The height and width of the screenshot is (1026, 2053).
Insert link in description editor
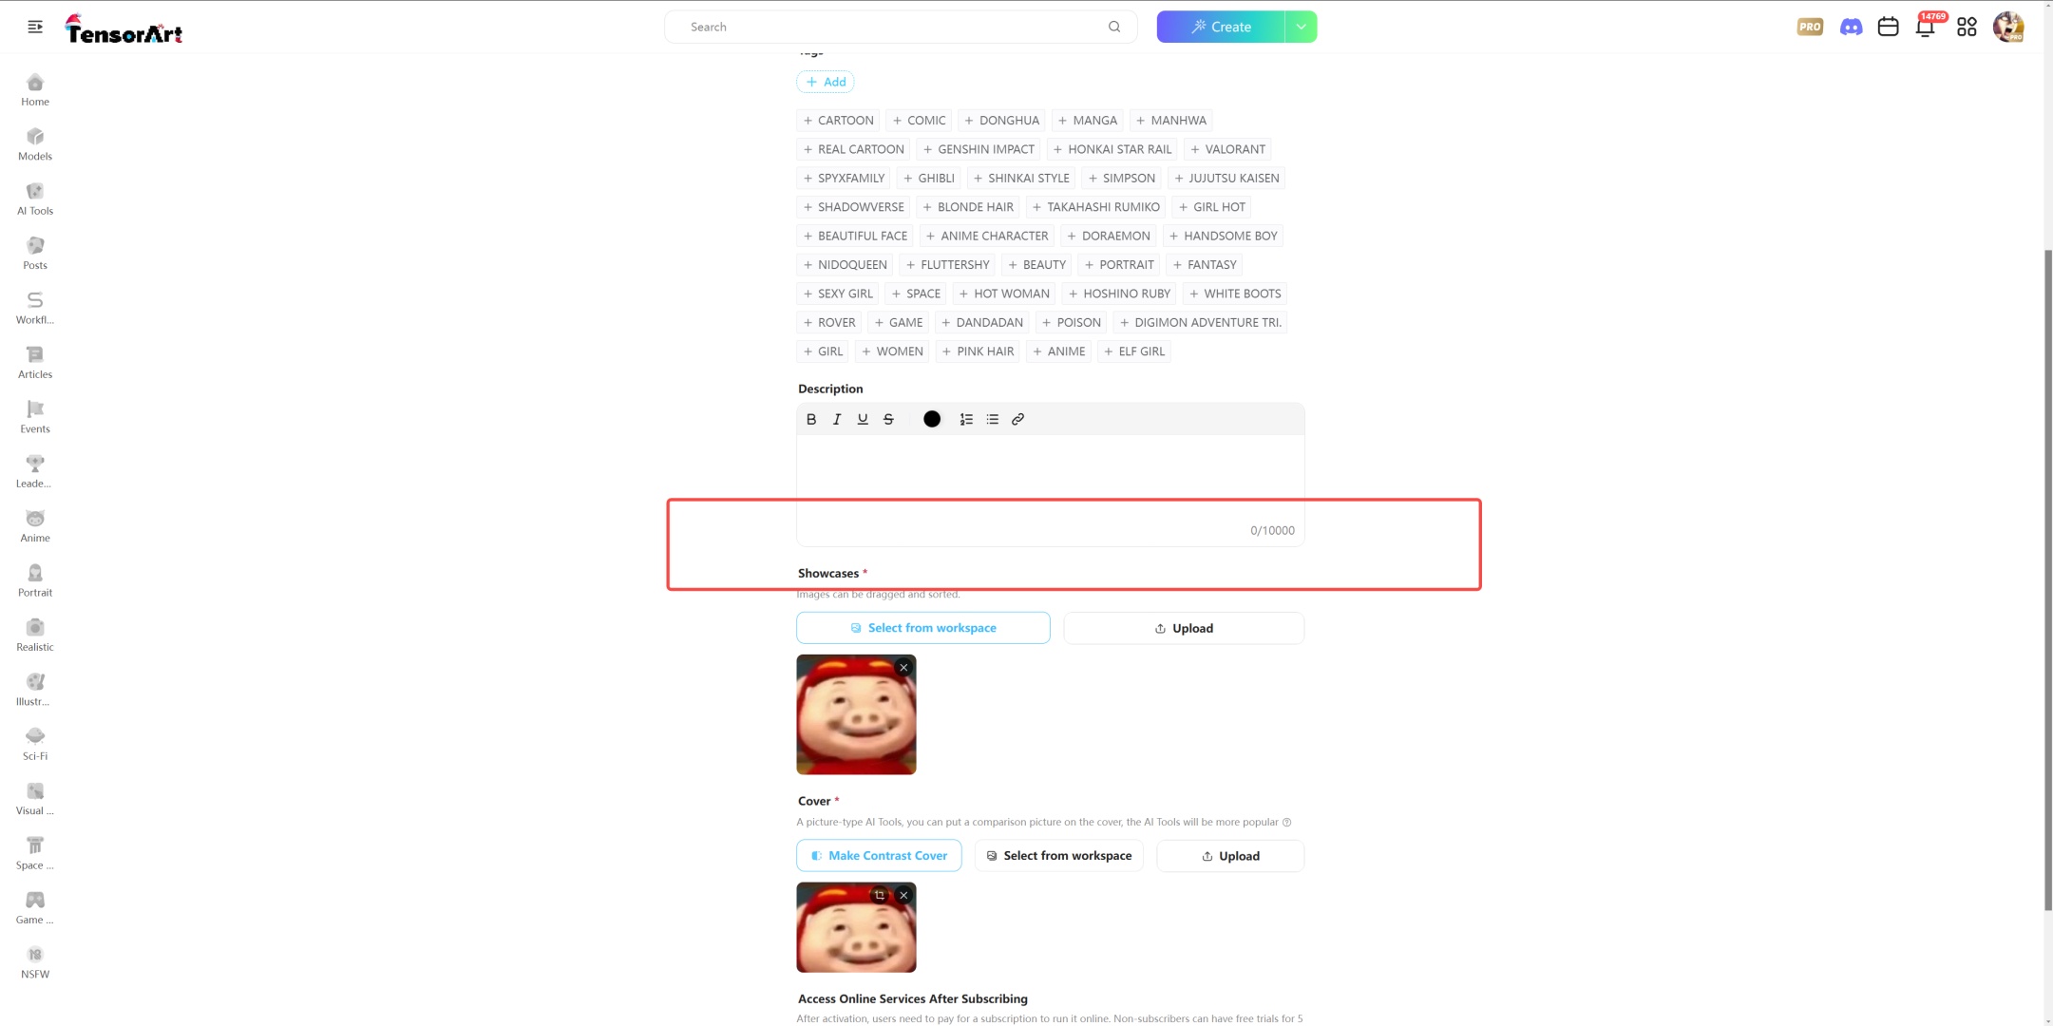1017,419
